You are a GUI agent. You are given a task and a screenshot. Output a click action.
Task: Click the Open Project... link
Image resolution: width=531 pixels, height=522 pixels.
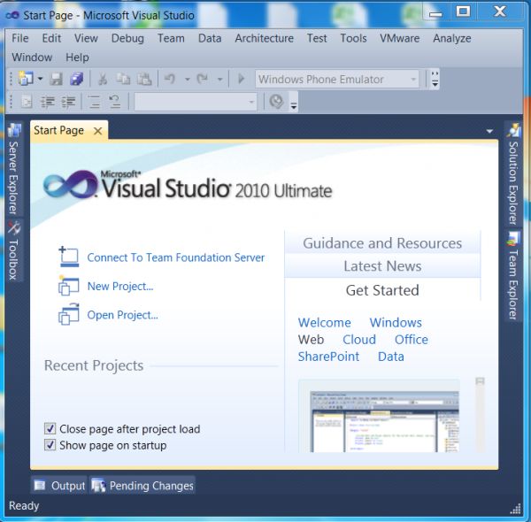pyautogui.click(x=123, y=315)
